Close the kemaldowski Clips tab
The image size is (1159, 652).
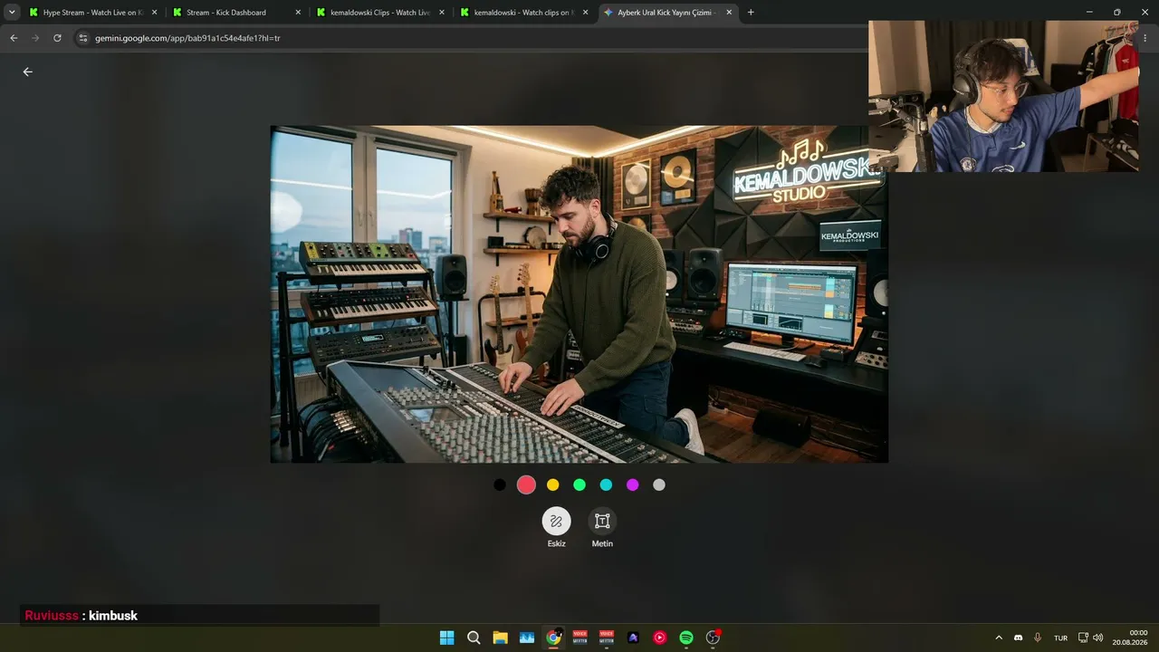pos(441,13)
